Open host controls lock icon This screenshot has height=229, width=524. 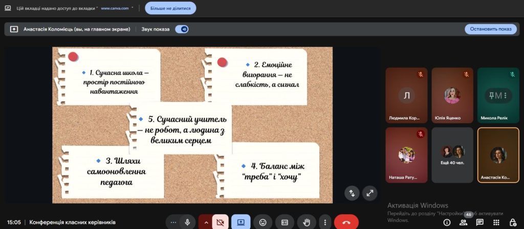pyautogui.click(x=512, y=222)
